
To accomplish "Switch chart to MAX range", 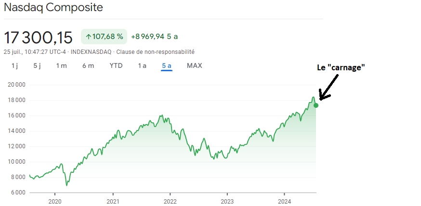I will tap(195, 65).
